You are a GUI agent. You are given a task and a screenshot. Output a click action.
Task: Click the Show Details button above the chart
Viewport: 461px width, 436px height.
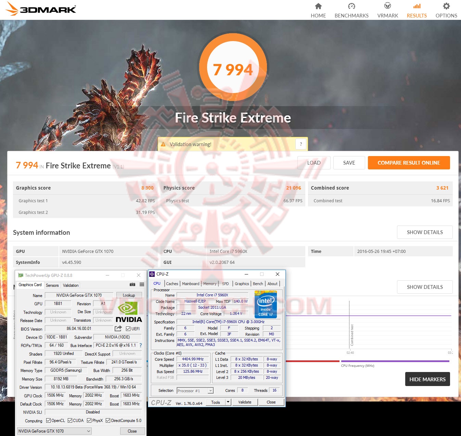pyautogui.click(x=425, y=287)
